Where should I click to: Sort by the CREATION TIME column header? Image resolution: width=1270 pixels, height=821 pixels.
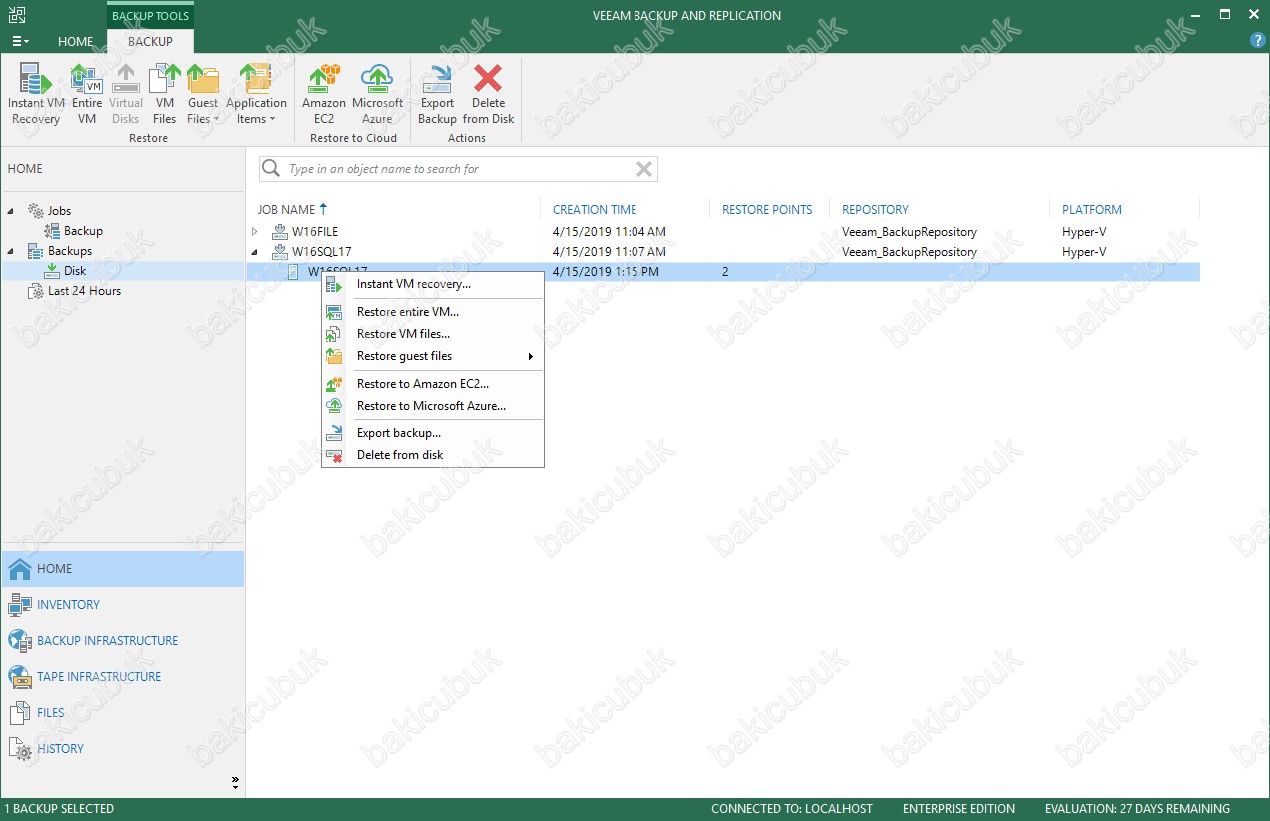595,210
